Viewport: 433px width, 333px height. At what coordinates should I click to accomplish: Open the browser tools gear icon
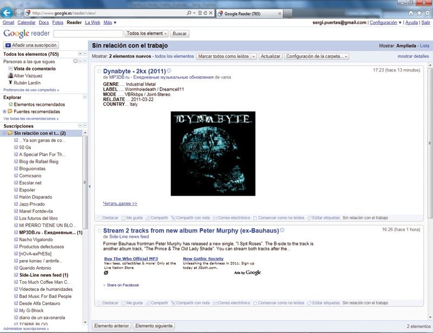click(428, 13)
